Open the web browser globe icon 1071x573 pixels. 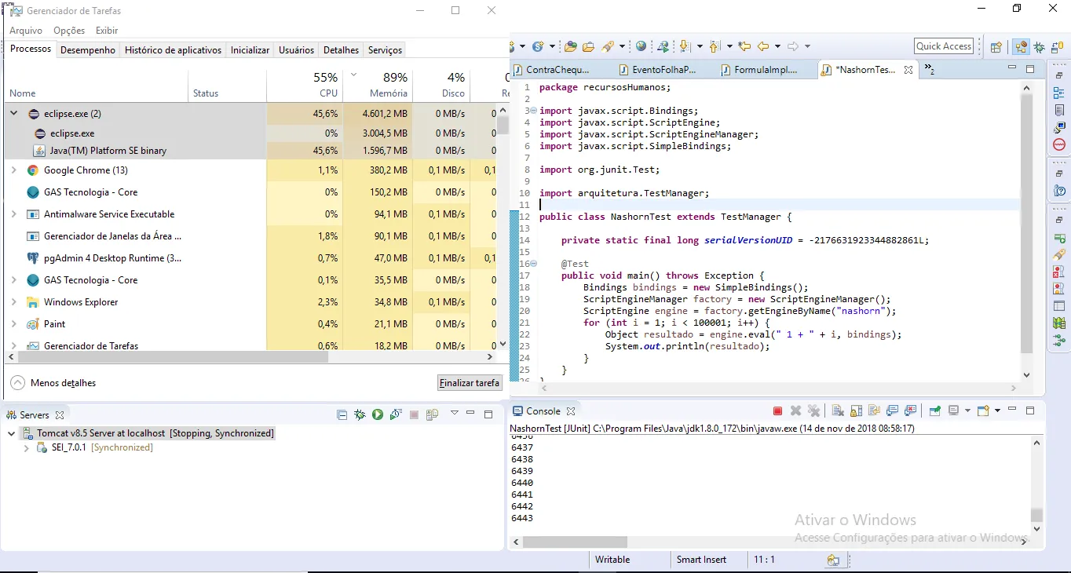(x=642, y=46)
